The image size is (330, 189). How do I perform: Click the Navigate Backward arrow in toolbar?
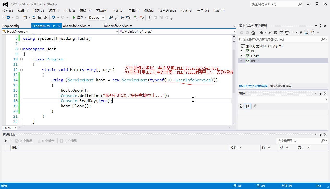(8, 17)
